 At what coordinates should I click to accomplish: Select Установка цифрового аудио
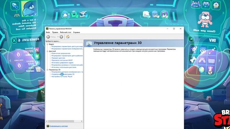[x=62, y=63]
